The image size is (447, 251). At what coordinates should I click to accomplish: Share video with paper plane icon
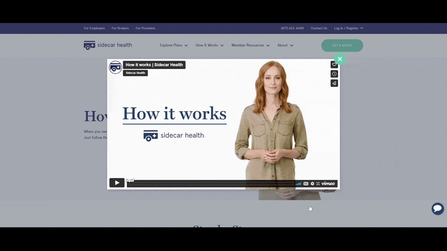point(334,83)
